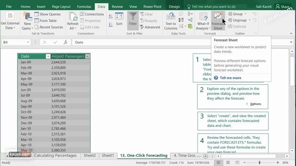This screenshot has width=296, height=166.
Task: Zoom in with plus button
Action: point(277,163)
